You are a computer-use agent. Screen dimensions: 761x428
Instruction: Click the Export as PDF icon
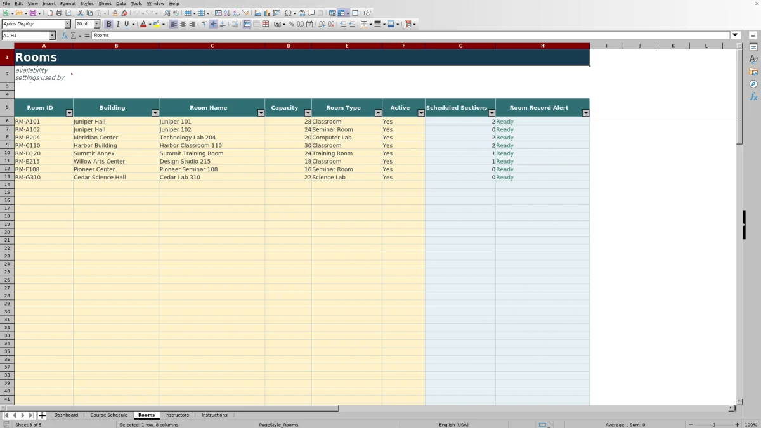pyautogui.click(x=50, y=13)
